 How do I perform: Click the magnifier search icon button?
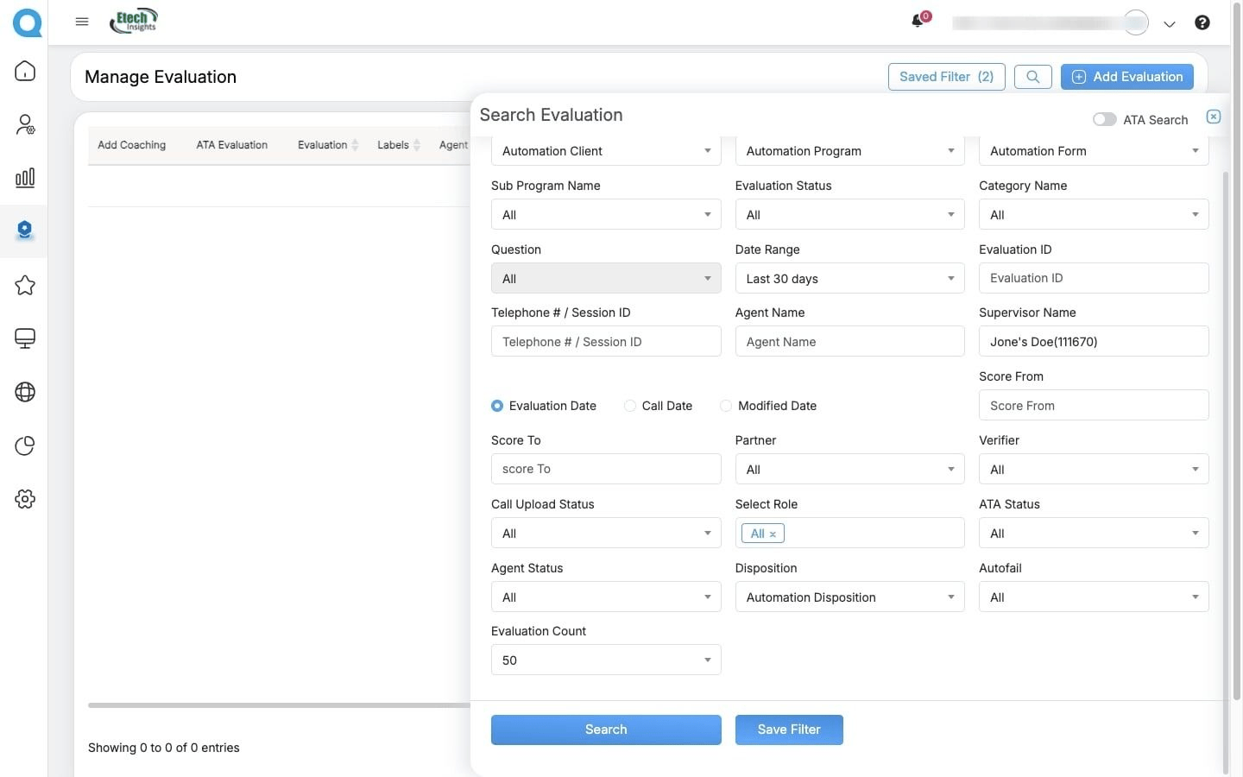coord(1032,77)
